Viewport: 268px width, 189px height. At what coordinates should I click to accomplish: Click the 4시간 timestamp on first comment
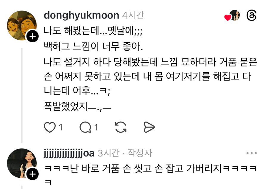(x=133, y=16)
